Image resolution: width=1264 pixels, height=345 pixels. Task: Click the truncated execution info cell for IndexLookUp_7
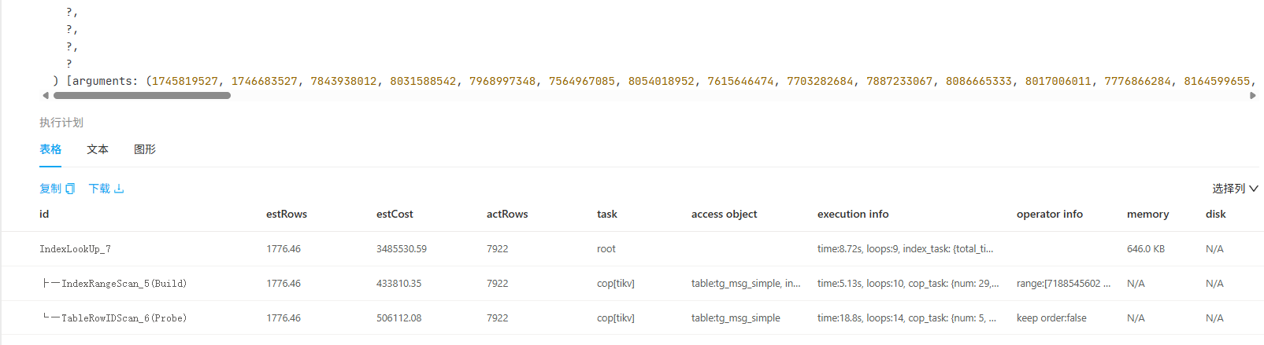[x=905, y=249]
